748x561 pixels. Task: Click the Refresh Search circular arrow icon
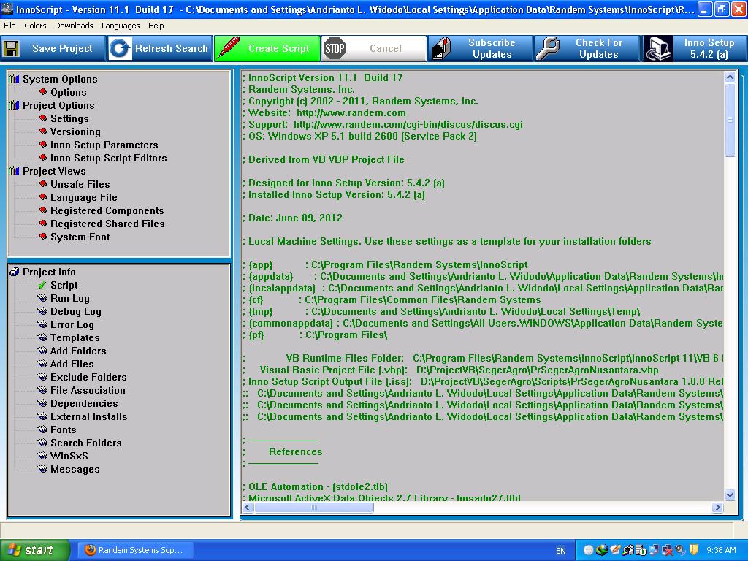point(120,49)
